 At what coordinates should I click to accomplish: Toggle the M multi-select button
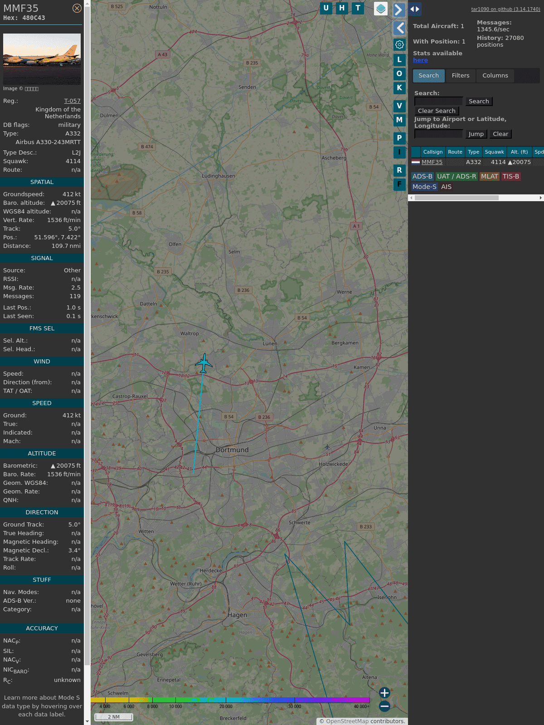399,120
